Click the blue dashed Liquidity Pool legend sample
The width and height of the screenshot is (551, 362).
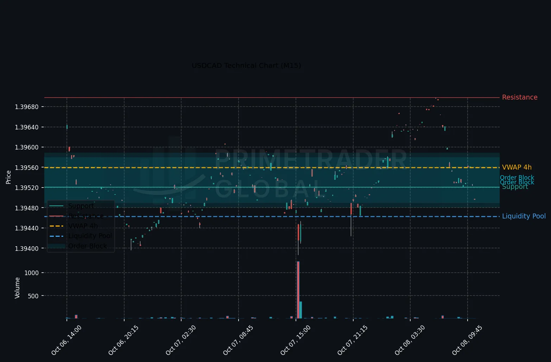tap(56, 236)
